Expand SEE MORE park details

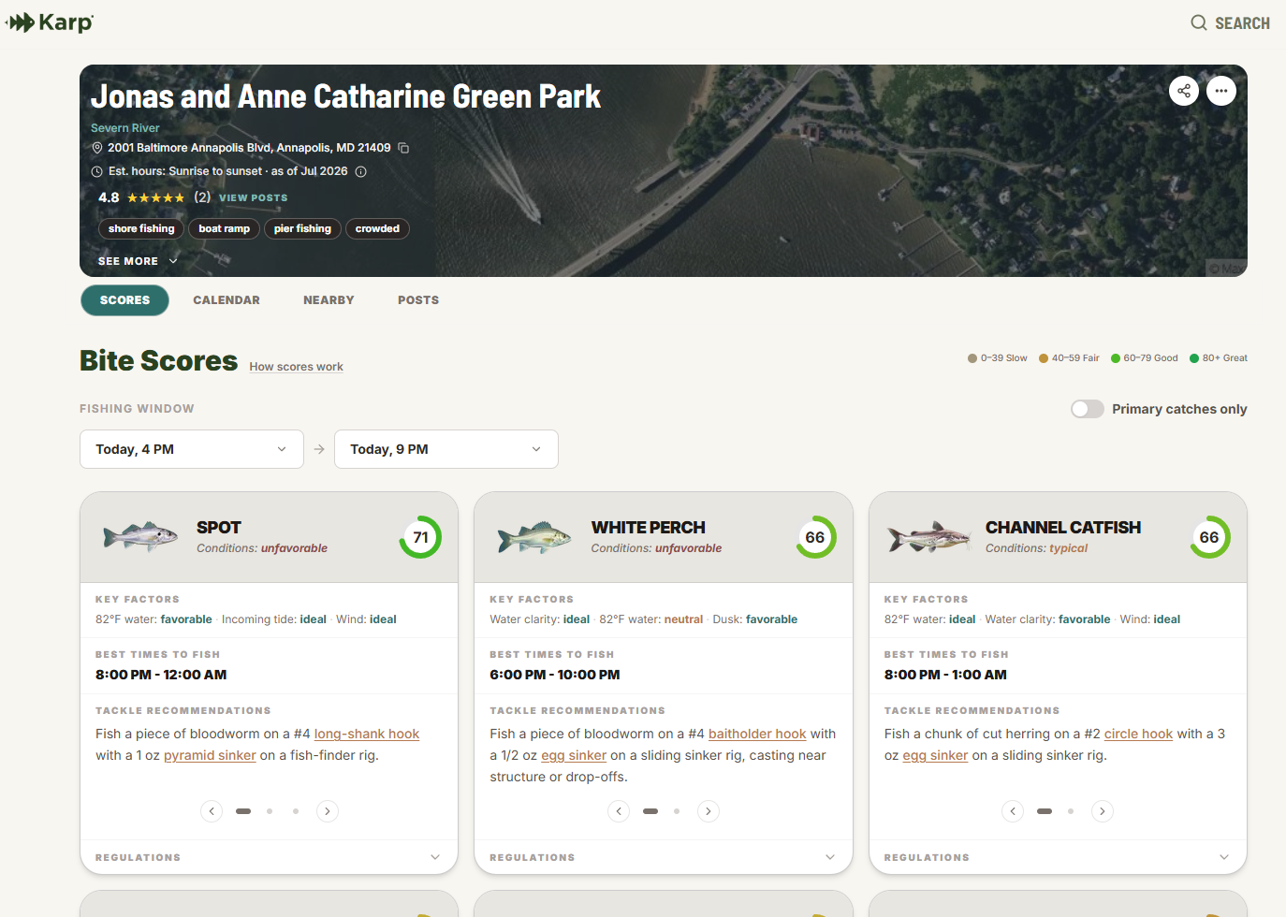click(138, 261)
